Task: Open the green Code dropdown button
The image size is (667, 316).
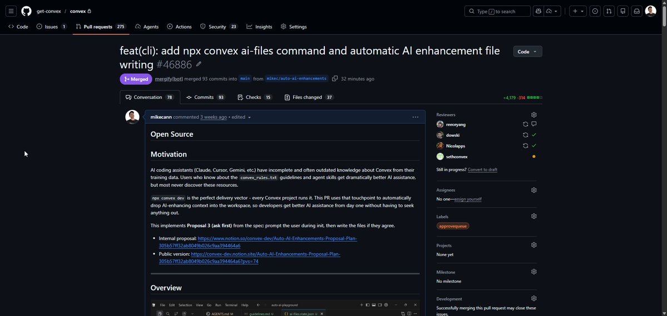Action: tap(527, 52)
